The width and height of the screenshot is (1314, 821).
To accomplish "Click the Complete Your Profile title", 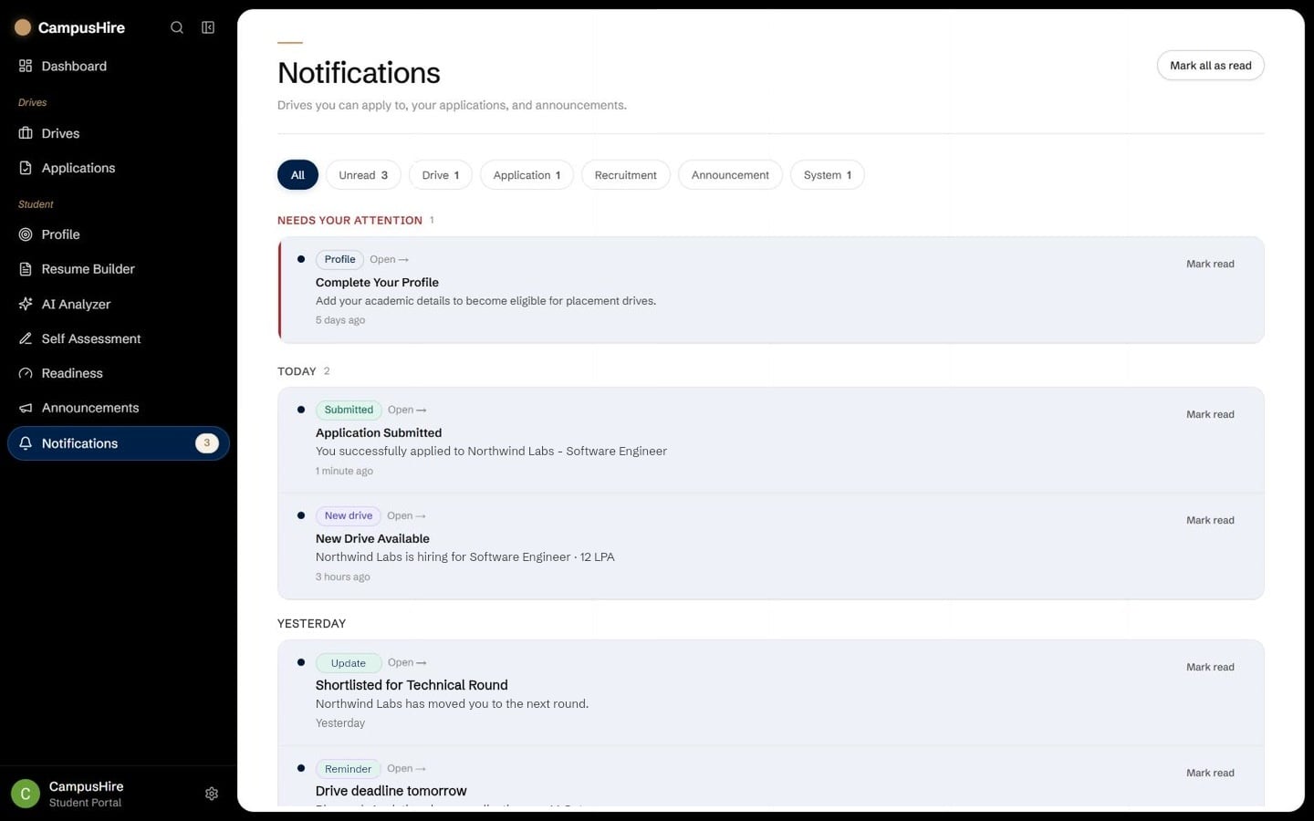I will point(377,283).
